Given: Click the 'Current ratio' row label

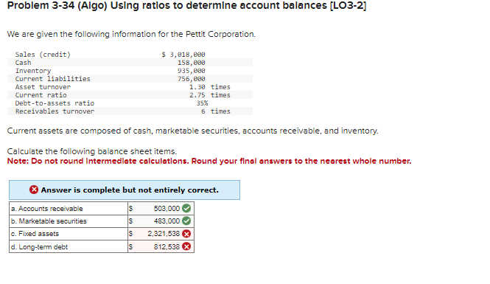Looking at the screenshot, I should [x=41, y=95].
